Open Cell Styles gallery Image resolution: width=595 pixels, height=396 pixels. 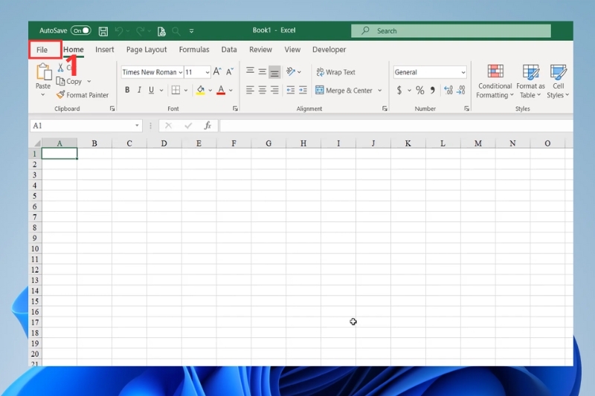click(558, 82)
